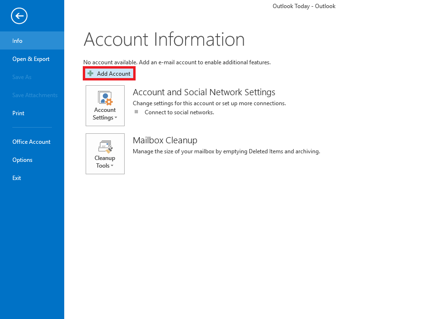The height and width of the screenshot is (319, 432).
Task: Open the Account Settings dropdown arrow
Action: point(116,118)
